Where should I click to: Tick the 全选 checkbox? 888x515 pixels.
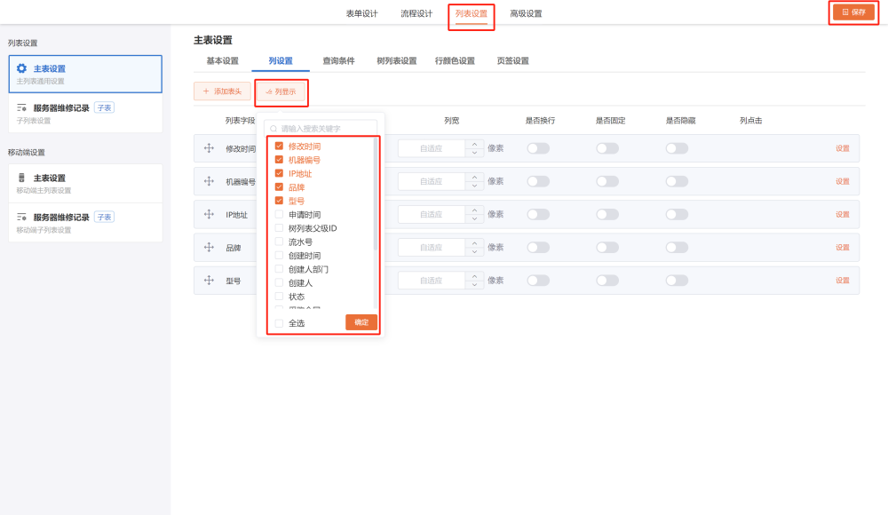[x=280, y=323]
